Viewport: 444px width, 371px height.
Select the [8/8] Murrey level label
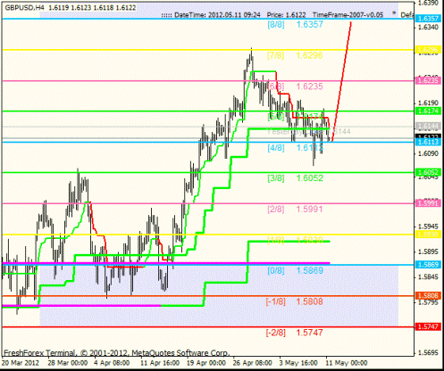(276, 24)
